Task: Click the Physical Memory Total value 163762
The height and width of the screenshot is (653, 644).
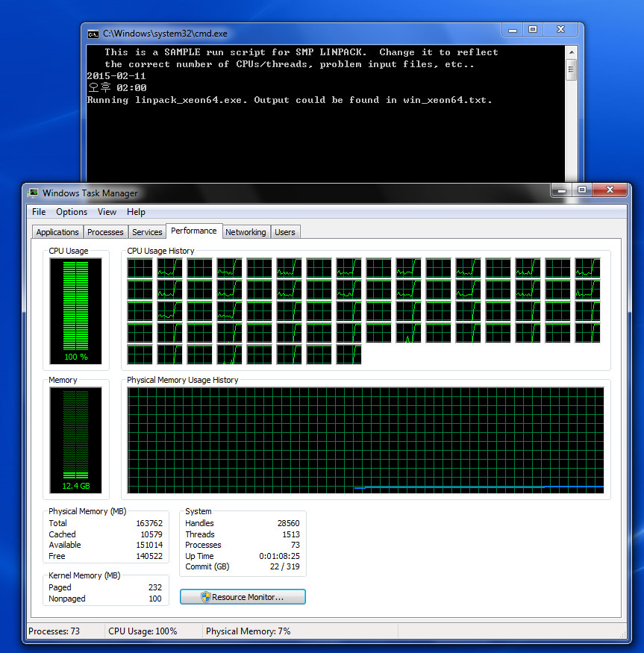Action: pyautogui.click(x=149, y=523)
